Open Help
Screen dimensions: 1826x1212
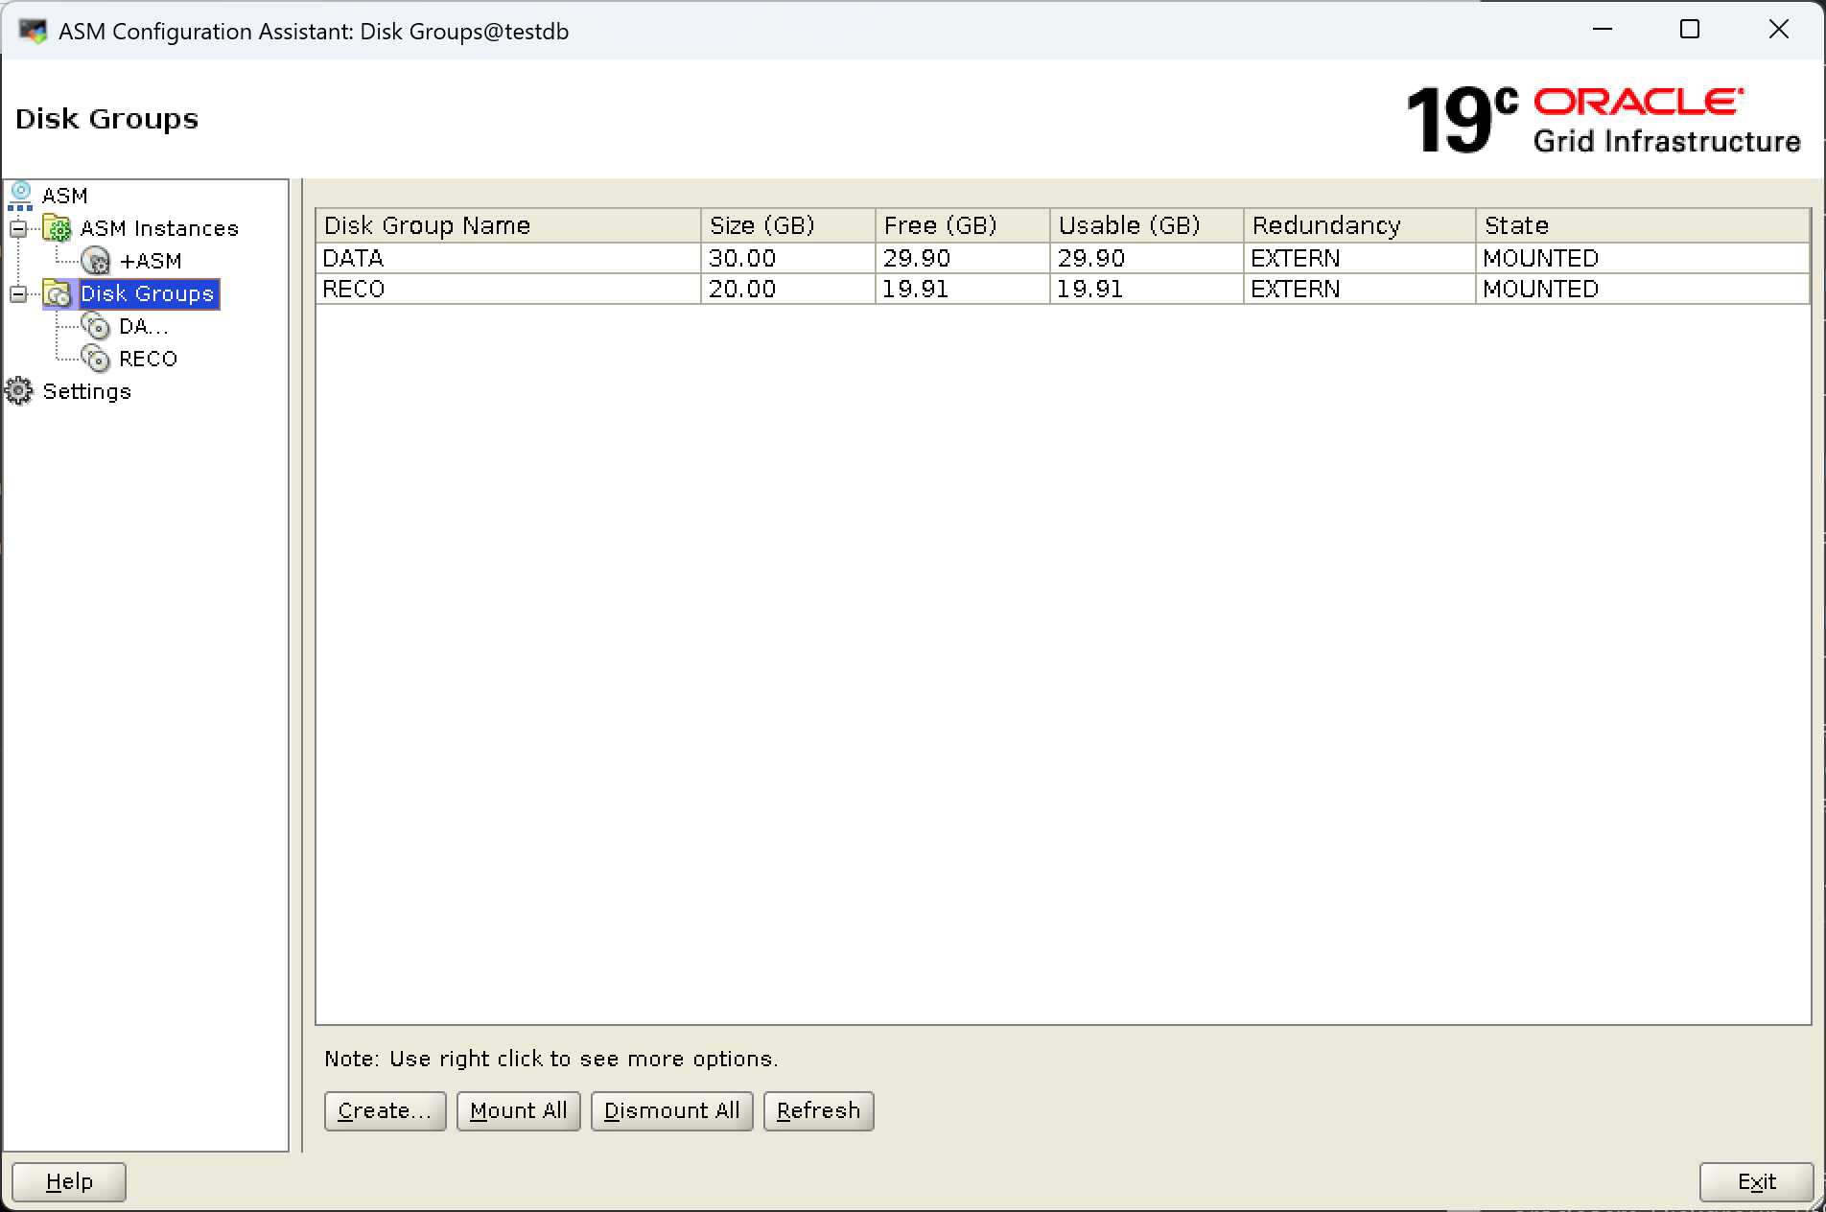69,1181
